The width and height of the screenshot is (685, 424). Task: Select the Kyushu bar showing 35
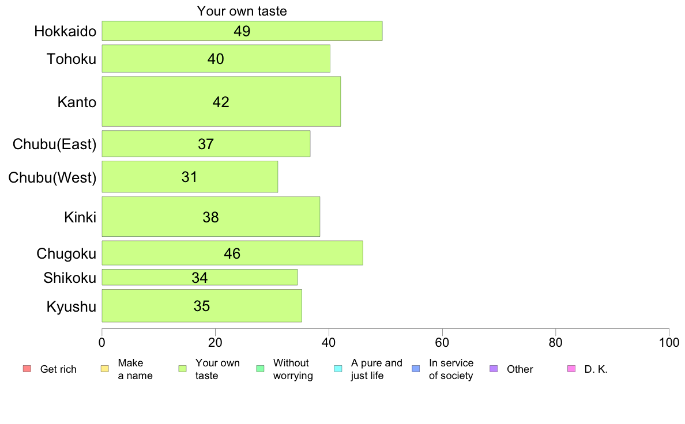(x=202, y=306)
